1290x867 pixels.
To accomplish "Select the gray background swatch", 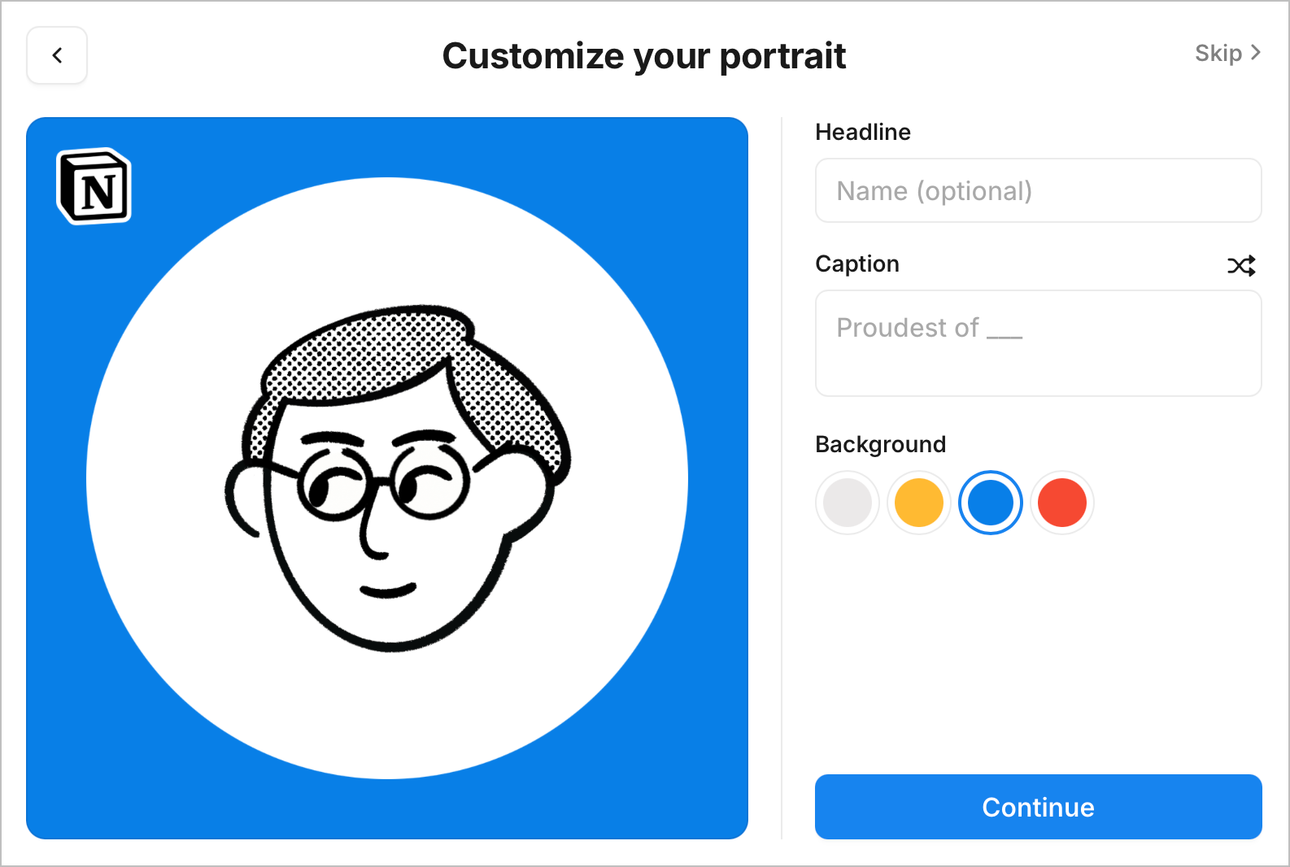I will pos(847,503).
